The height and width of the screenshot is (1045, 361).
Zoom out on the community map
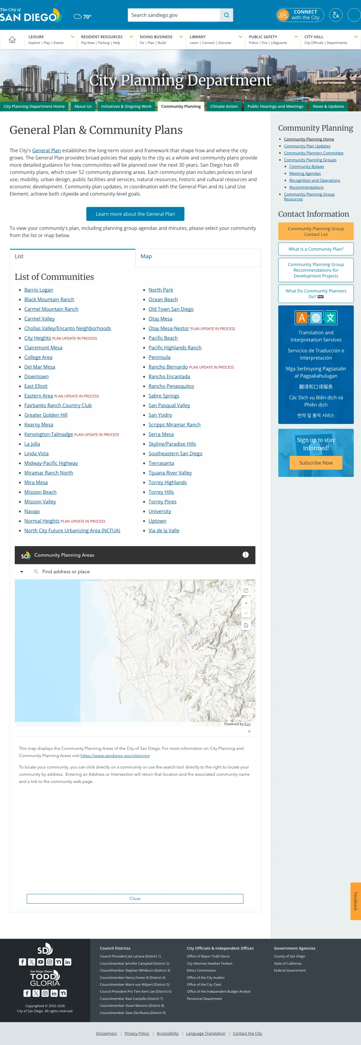[x=246, y=613]
